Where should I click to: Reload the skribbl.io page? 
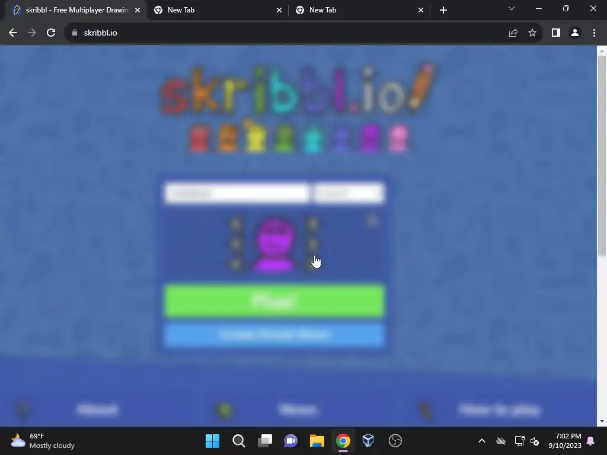click(51, 33)
